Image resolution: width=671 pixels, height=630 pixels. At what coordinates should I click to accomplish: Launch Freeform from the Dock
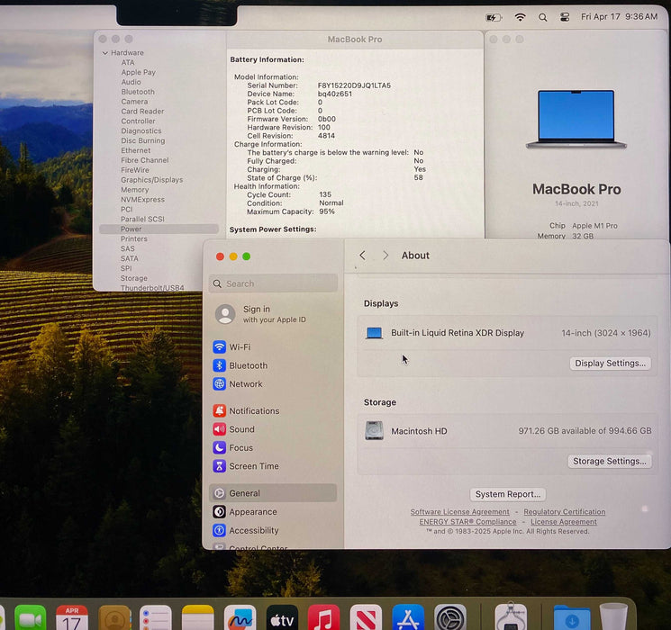(x=240, y=618)
